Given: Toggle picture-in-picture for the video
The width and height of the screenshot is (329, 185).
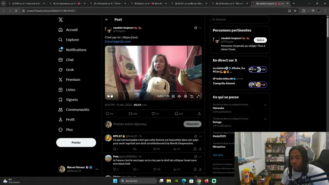Looking at the screenshot, I should (192, 96).
